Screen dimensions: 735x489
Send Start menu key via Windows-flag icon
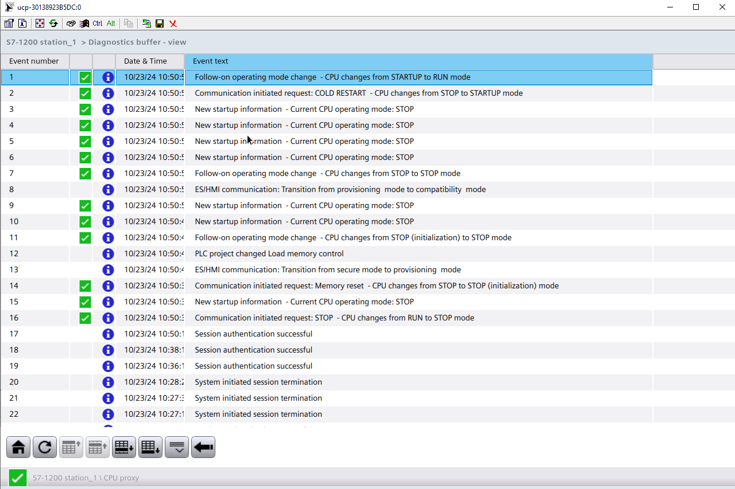click(84, 24)
